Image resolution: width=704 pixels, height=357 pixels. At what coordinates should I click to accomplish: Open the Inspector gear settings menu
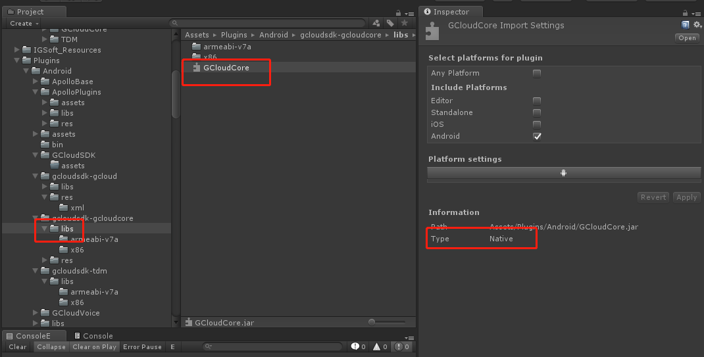(697, 25)
